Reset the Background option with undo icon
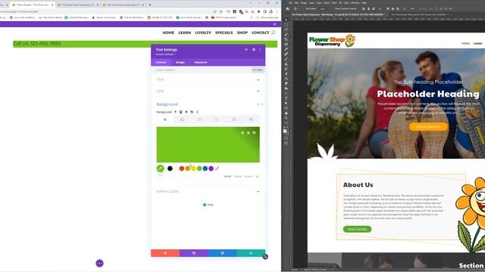Screen dimensions: 485x272 tap(192, 112)
